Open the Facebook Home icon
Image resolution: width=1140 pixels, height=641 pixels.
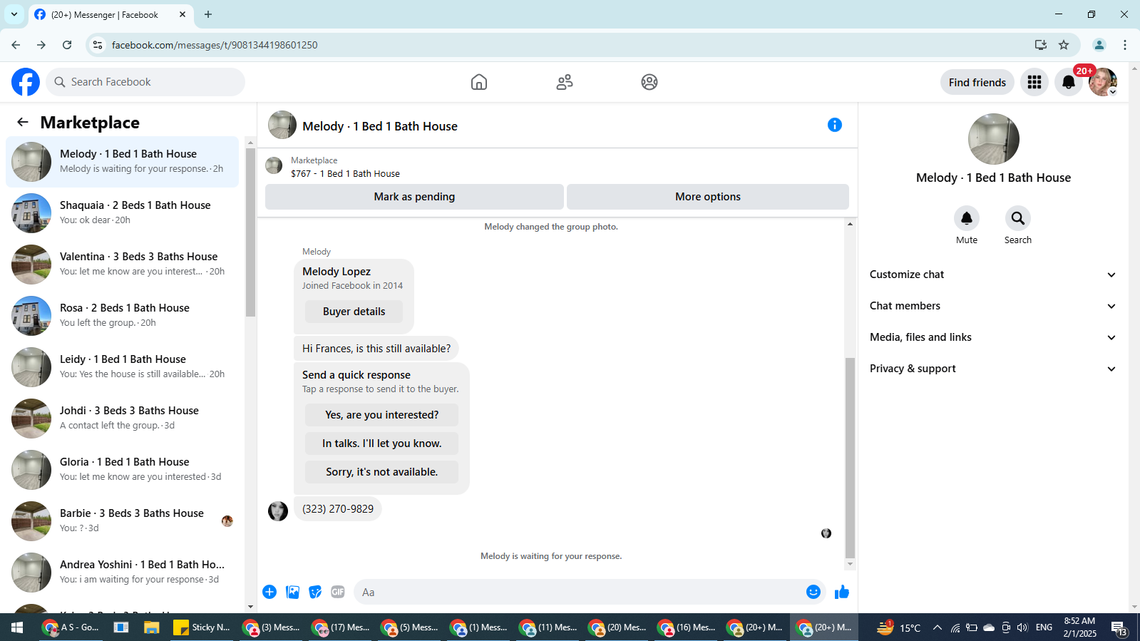479,82
